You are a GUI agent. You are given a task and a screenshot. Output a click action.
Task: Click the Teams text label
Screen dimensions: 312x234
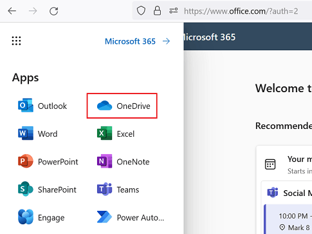(x=128, y=190)
